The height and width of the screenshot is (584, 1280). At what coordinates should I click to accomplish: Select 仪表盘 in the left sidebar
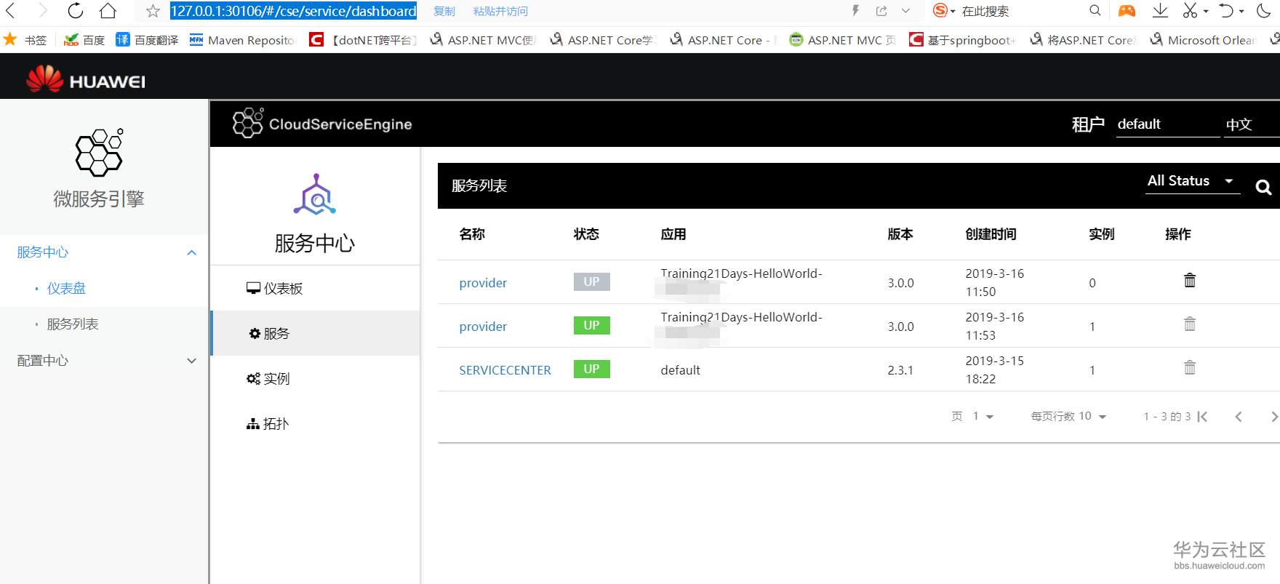coord(66,289)
